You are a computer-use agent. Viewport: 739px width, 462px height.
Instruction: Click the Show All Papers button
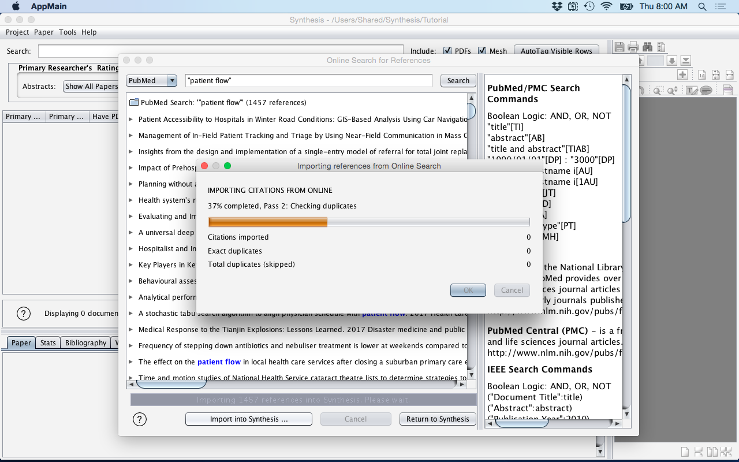91,87
